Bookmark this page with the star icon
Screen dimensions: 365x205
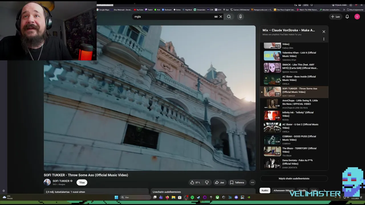pos(312,5)
